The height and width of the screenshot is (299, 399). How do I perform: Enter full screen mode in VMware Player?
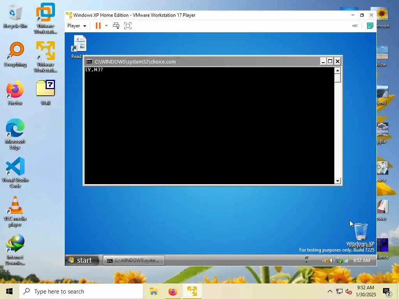pyautogui.click(x=128, y=26)
